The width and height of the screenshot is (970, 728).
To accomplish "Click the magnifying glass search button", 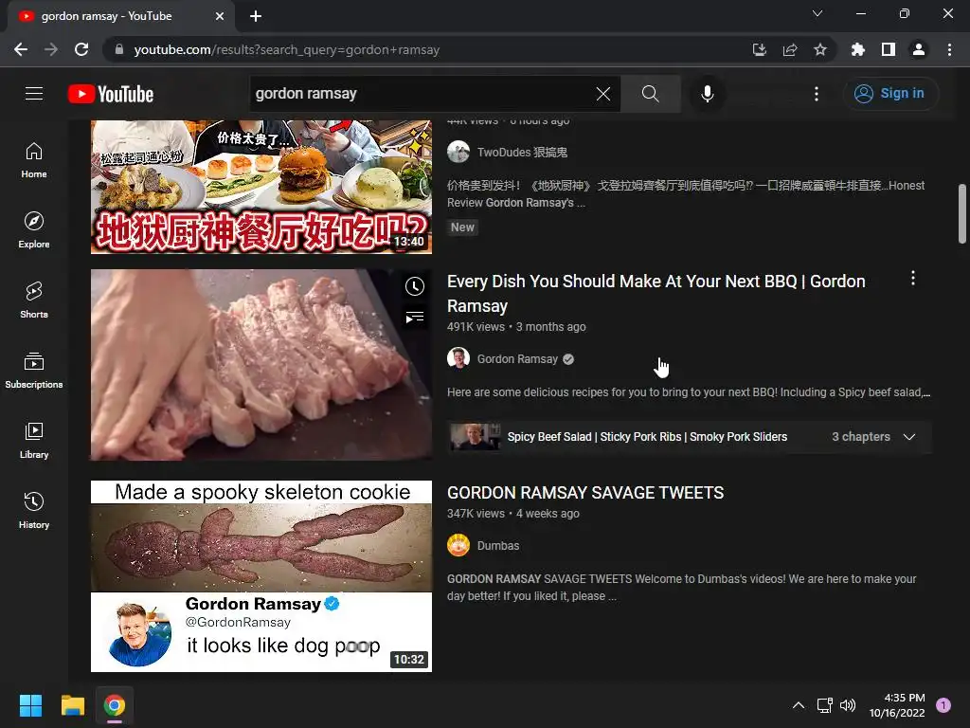I will point(650,94).
